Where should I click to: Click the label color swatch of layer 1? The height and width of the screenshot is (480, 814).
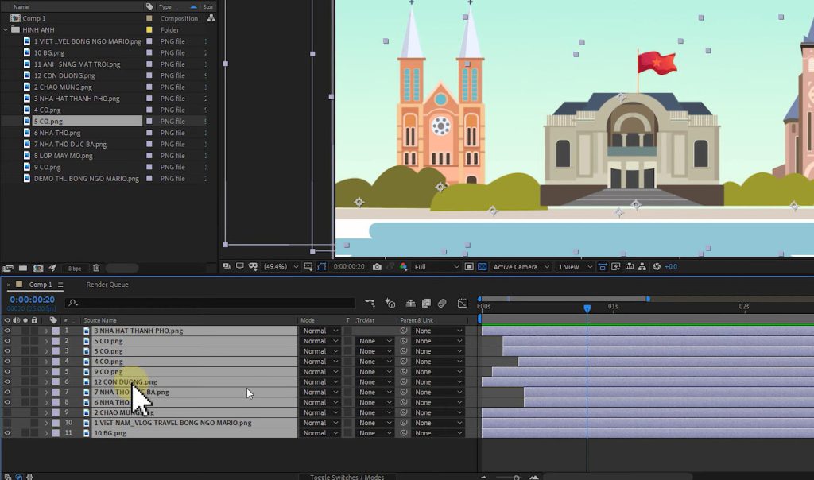[54, 330]
